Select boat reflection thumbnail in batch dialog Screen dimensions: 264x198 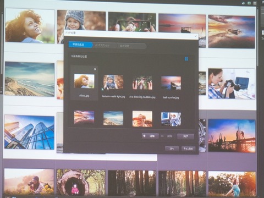point(84,117)
